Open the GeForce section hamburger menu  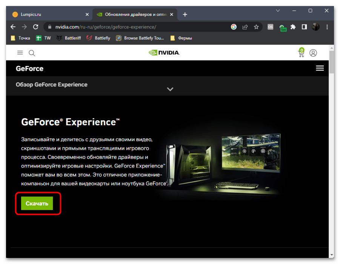320,68
